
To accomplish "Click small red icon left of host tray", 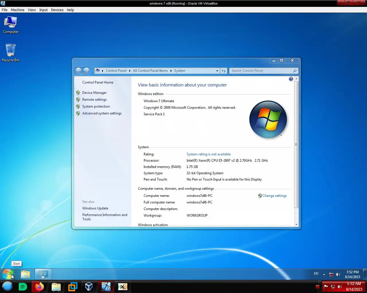I will pyautogui.click(x=317, y=286).
